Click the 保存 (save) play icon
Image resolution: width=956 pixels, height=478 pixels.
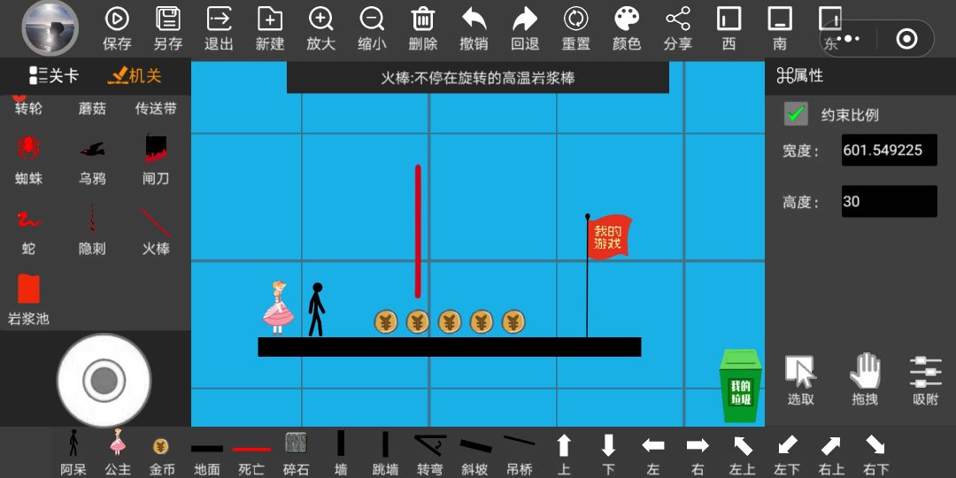coord(117,19)
